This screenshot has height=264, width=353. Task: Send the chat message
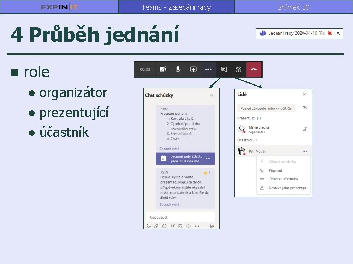pyautogui.click(x=212, y=226)
